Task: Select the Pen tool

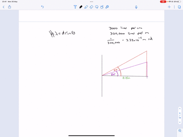Action: pyautogui.click(x=81, y=7)
